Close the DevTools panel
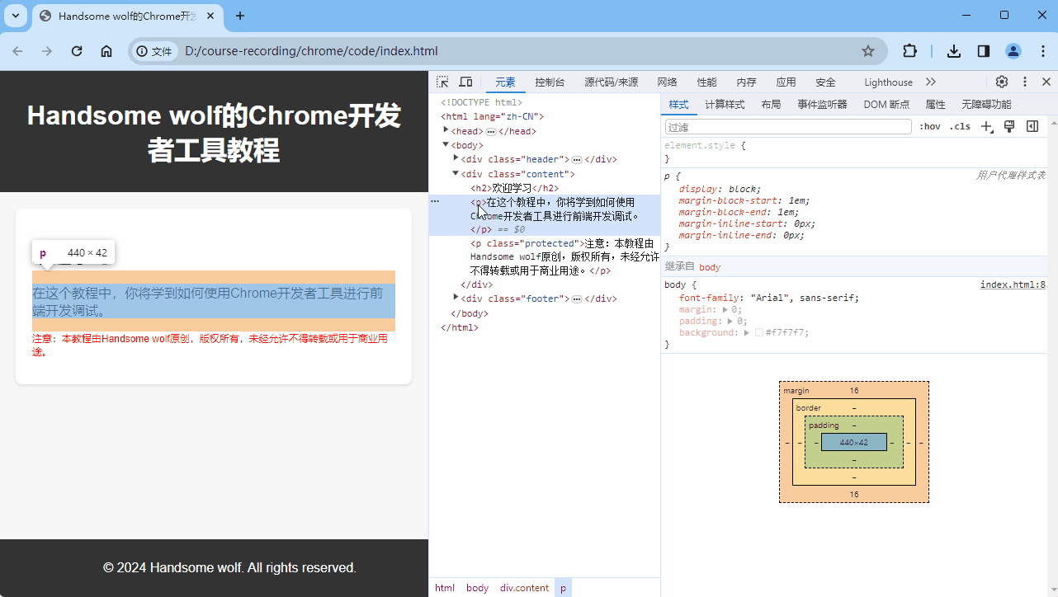 tap(1046, 82)
